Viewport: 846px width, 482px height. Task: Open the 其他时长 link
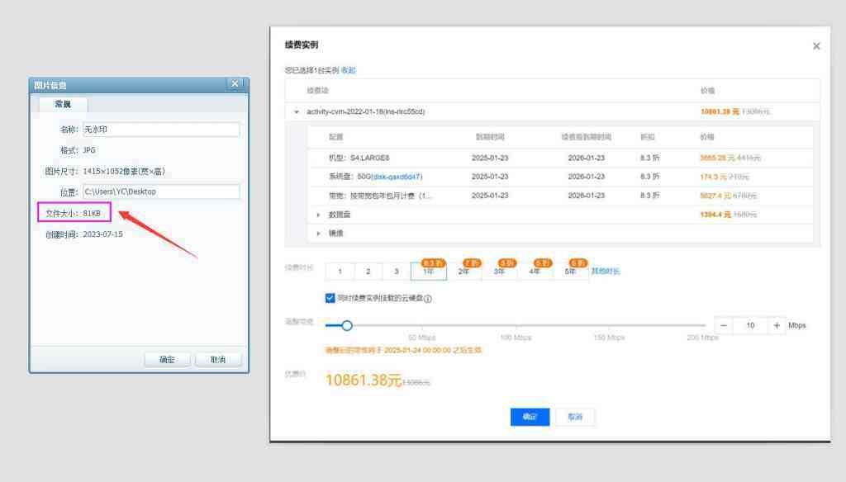605,272
